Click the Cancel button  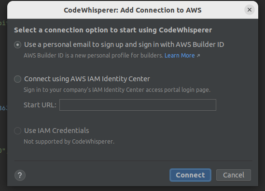[x=234, y=175]
